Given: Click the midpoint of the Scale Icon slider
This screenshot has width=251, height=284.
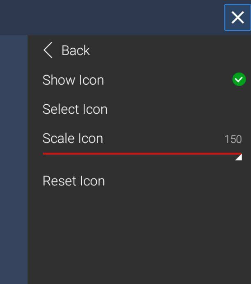Looking at the screenshot, I should point(142,153).
